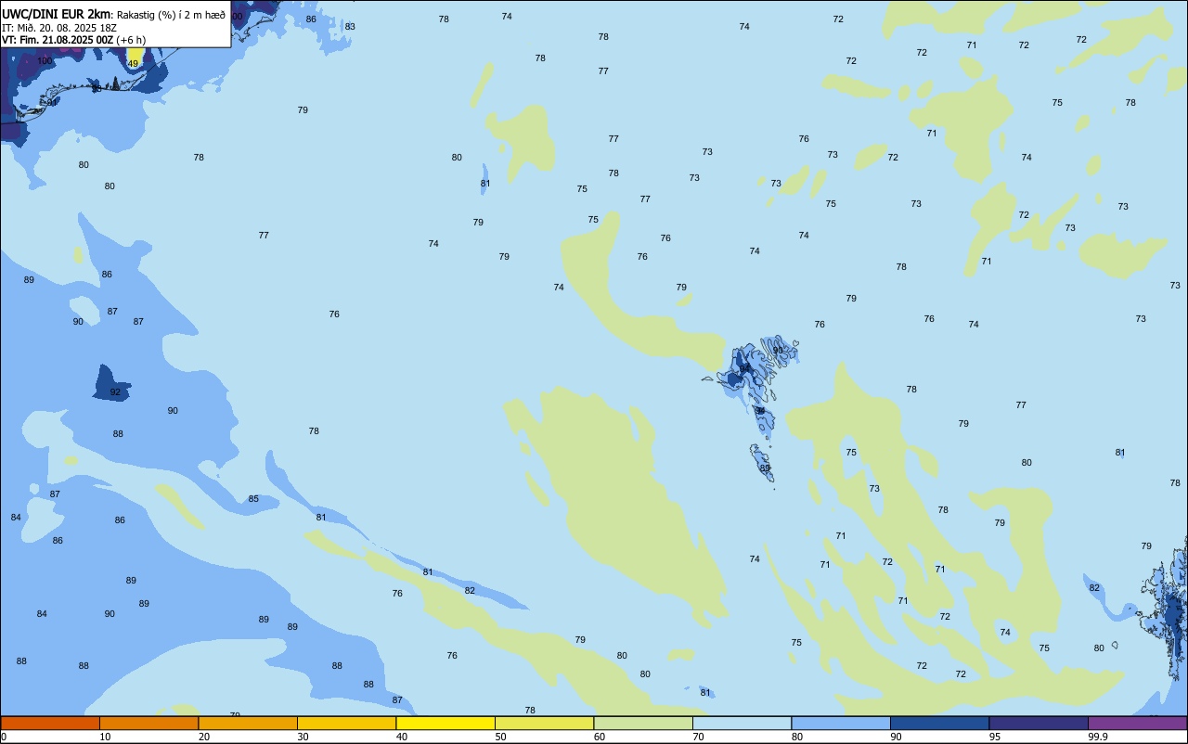Click the purple legend swatch above 99.9

[x=1137, y=723]
